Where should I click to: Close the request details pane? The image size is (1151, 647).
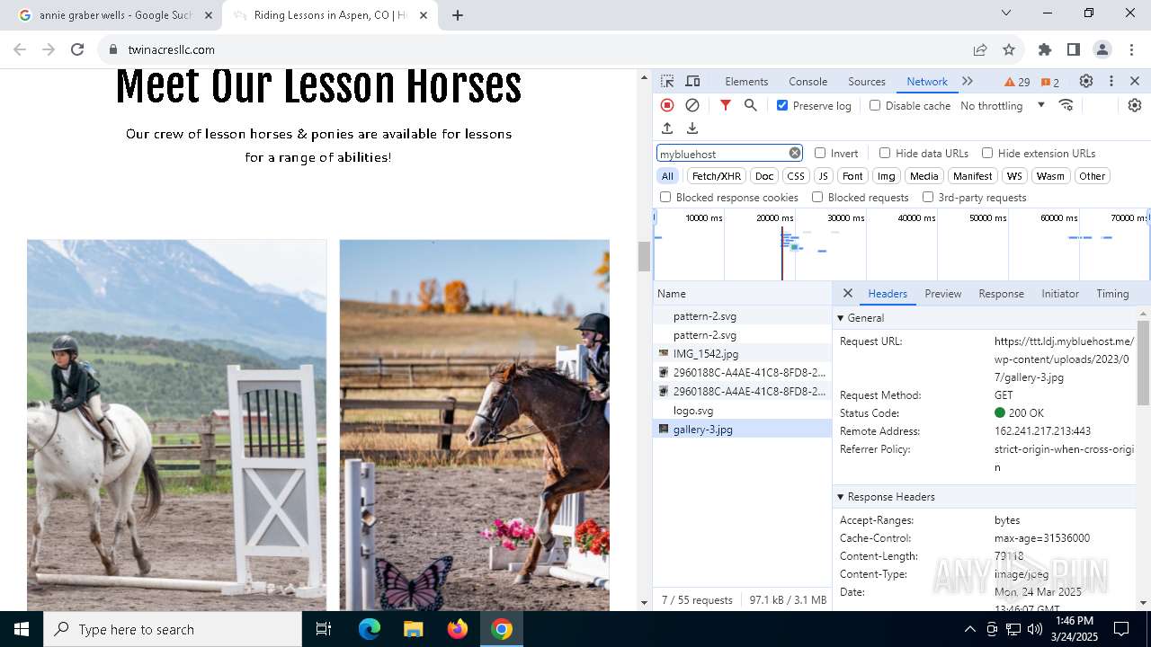pos(847,294)
